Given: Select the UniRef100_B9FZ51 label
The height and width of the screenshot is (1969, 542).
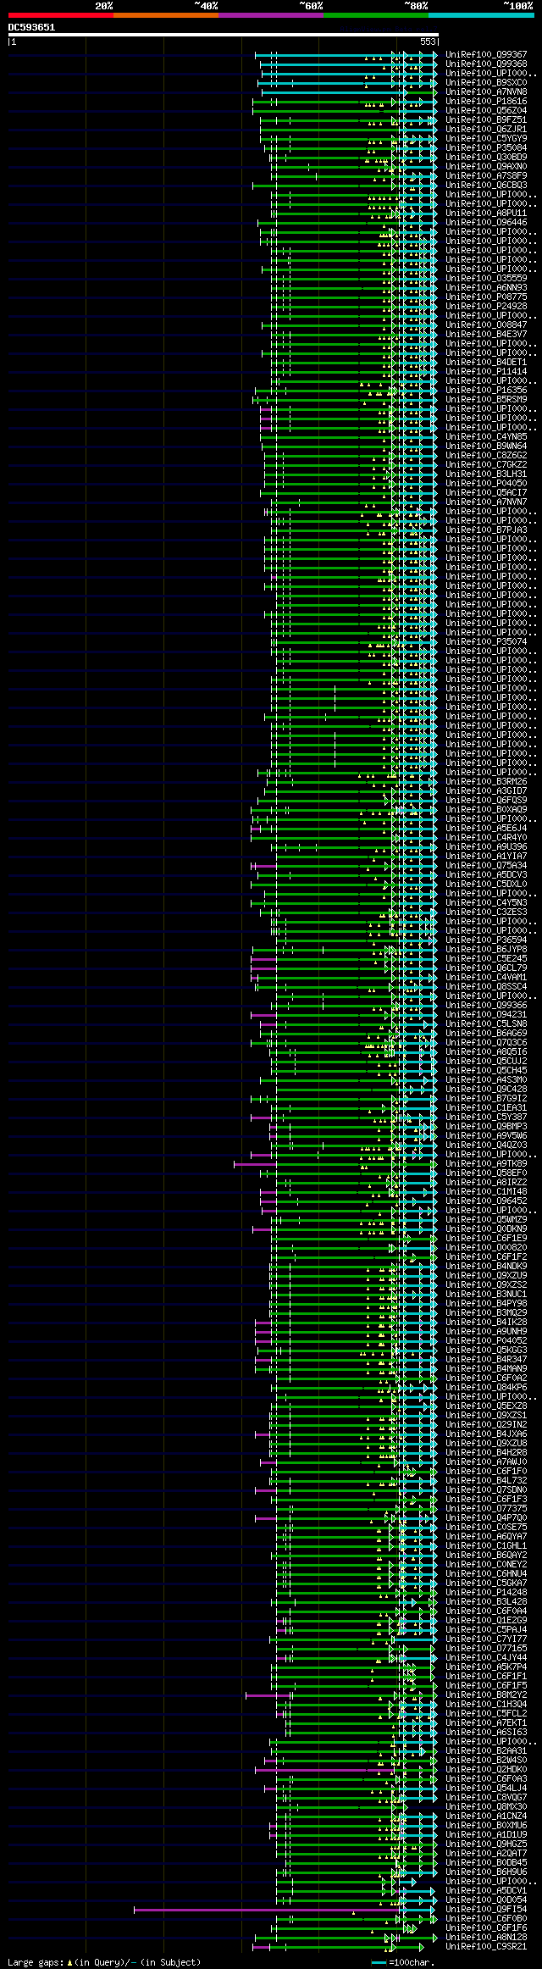Looking at the screenshot, I should coord(486,120).
